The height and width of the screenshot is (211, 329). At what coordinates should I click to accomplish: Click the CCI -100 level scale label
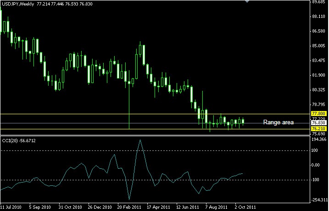tap(316, 180)
